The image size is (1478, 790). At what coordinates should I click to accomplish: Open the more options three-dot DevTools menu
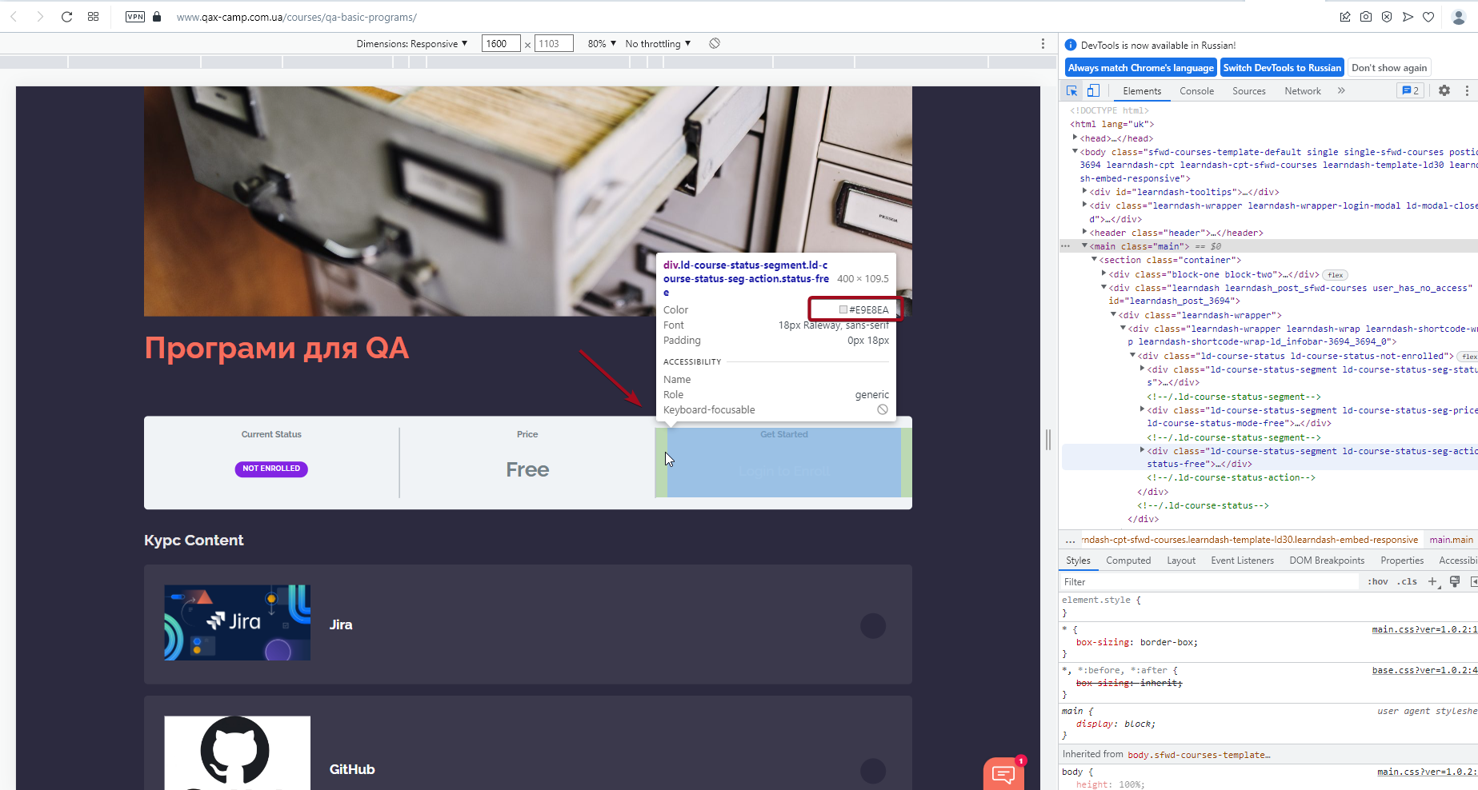[x=1467, y=90]
